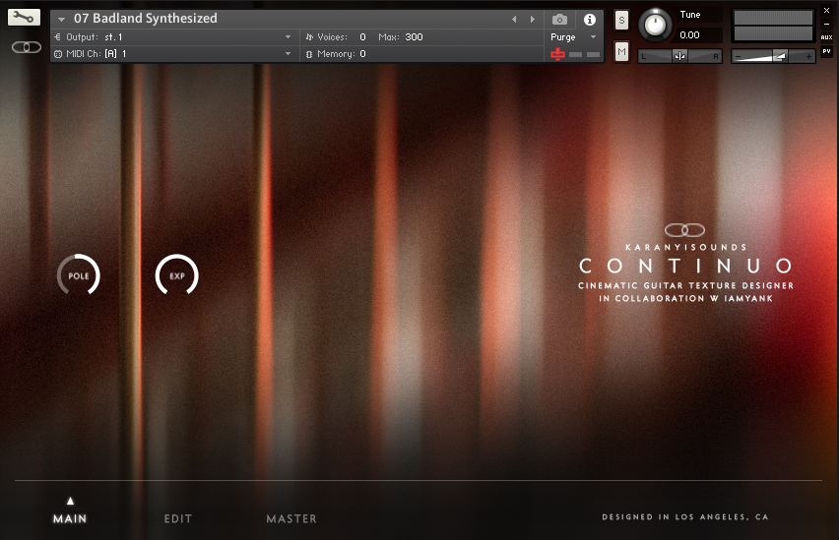Click the POLE knob
The image size is (839, 540).
pyautogui.click(x=78, y=275)
